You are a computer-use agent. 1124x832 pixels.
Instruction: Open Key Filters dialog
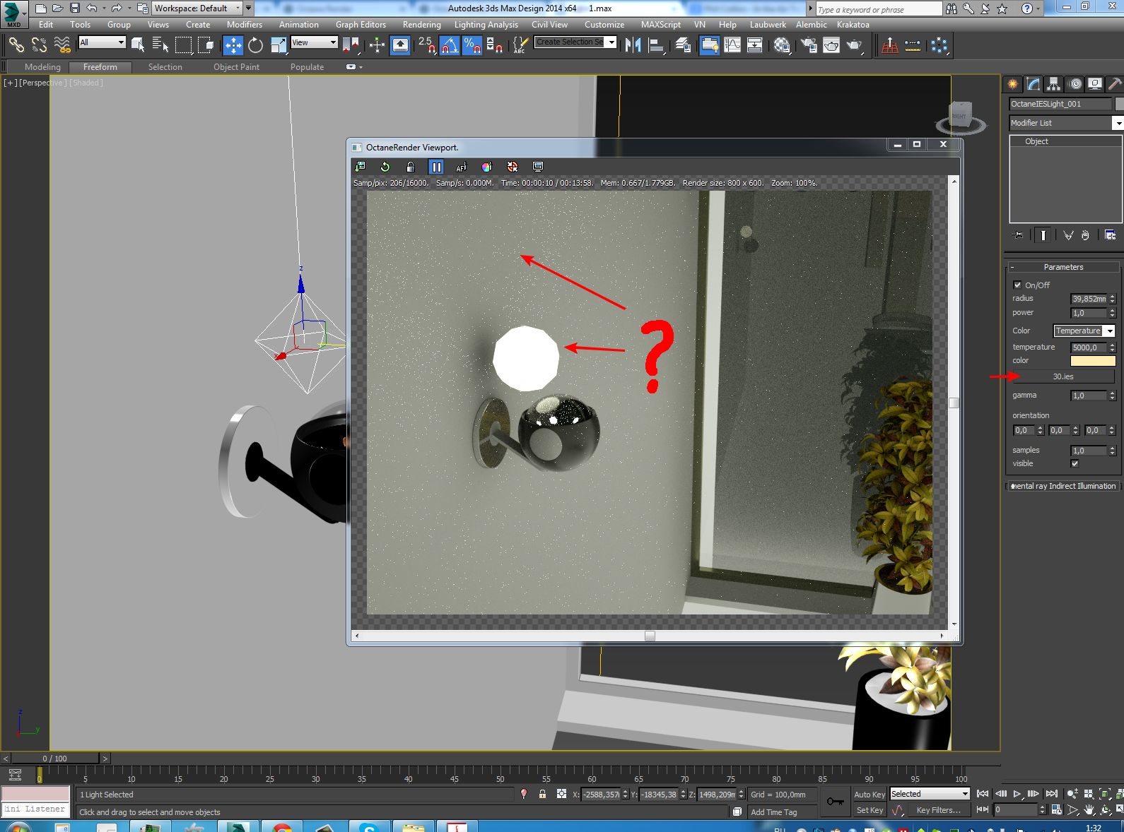coord(938,810)
